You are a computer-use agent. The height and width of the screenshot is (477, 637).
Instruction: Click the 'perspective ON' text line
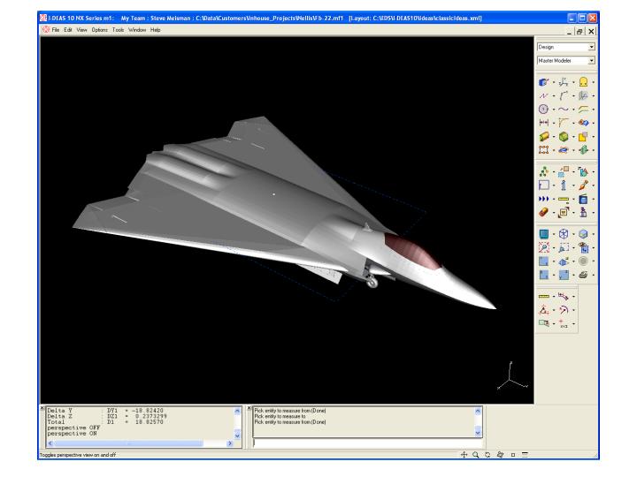pos(72,434)
